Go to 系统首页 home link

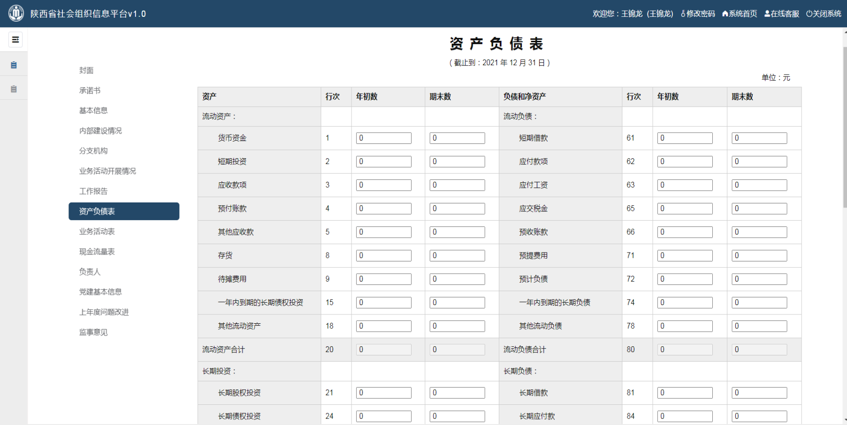pyautogui.click(x=740, y=14)
